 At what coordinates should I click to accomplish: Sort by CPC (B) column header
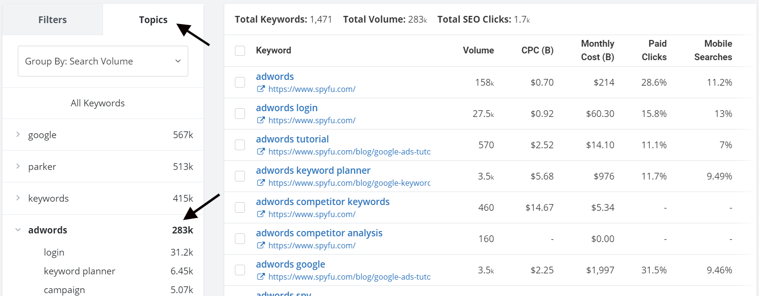click(x=538, y=51)
